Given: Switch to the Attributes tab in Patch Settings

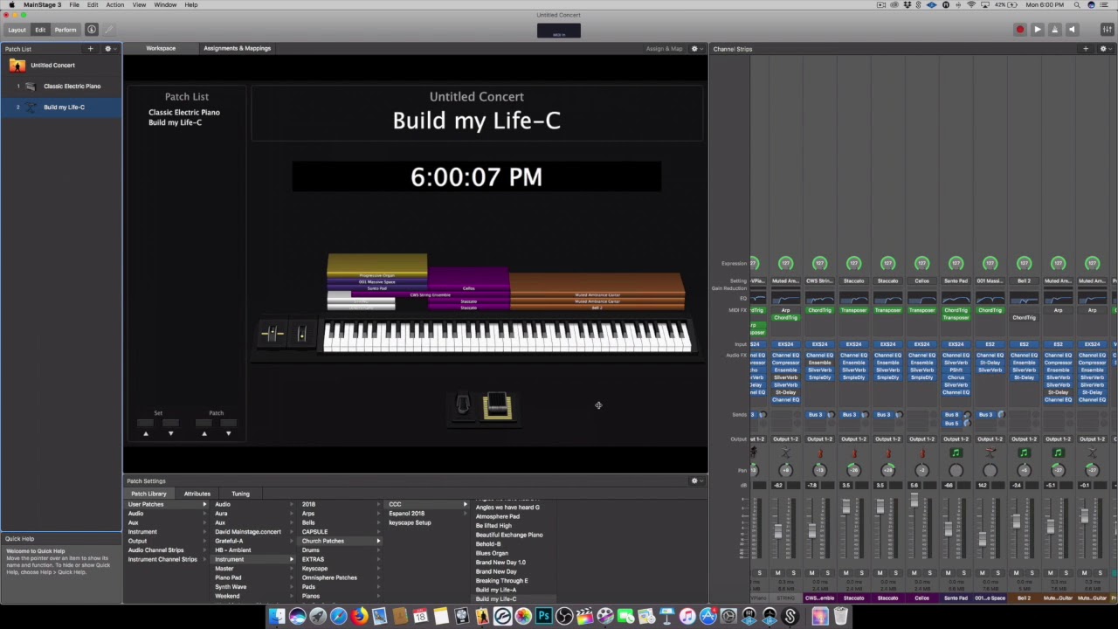Looking at the screenshot, I should pos(197,494).
